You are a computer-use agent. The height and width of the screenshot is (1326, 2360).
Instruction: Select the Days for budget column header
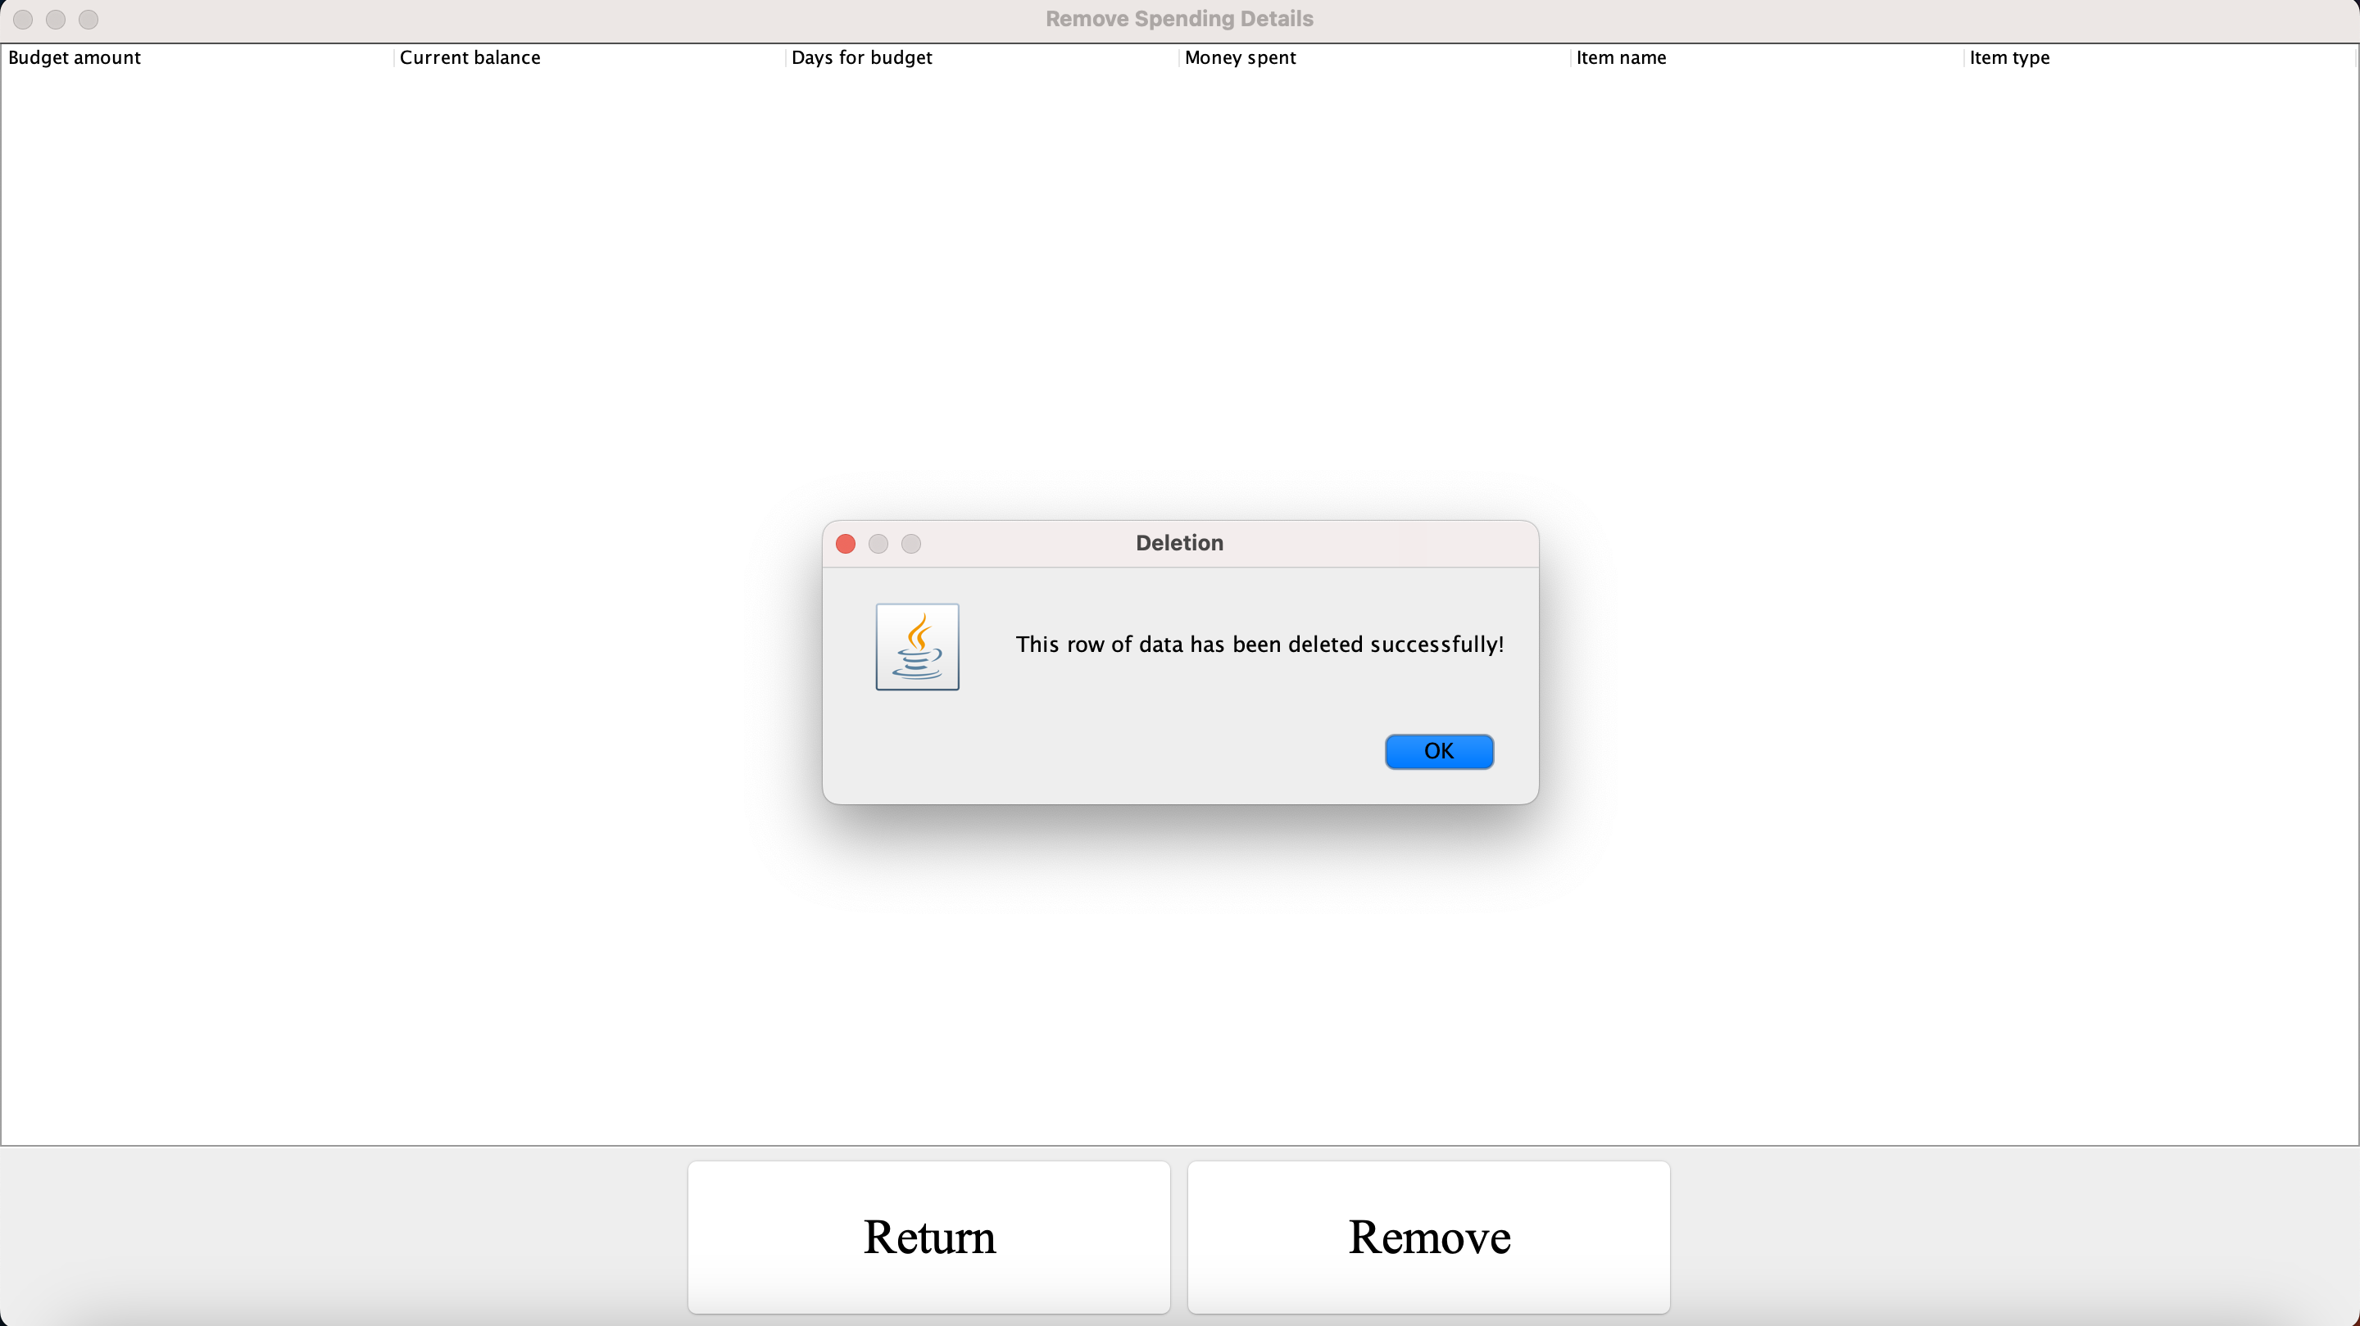click(x=861, y=57)
